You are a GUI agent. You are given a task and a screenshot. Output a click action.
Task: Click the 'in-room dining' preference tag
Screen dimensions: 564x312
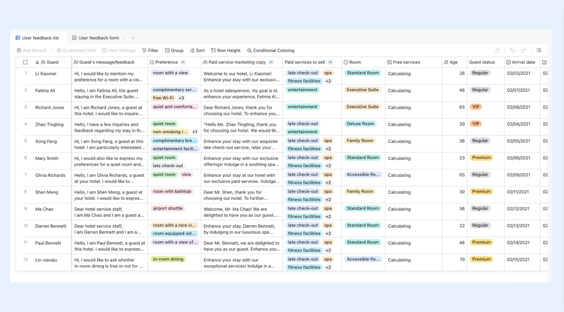(x=168, y=260)
